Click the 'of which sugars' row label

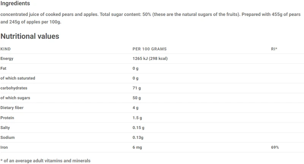click(15, 98)
